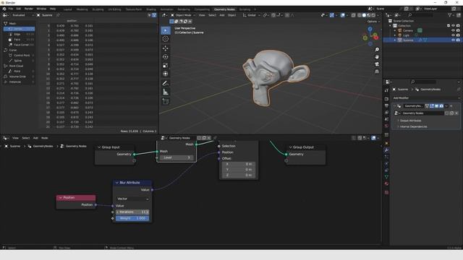The width and height of the screenshot is (463, 260).
Task: Switch viewport perspective/orthographic grid icon
Action: coord(377,71)
